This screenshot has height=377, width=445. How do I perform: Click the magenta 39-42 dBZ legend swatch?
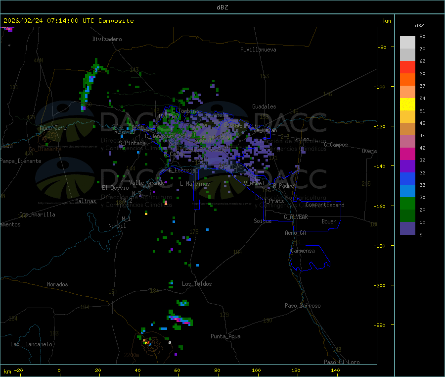[407, 154]
